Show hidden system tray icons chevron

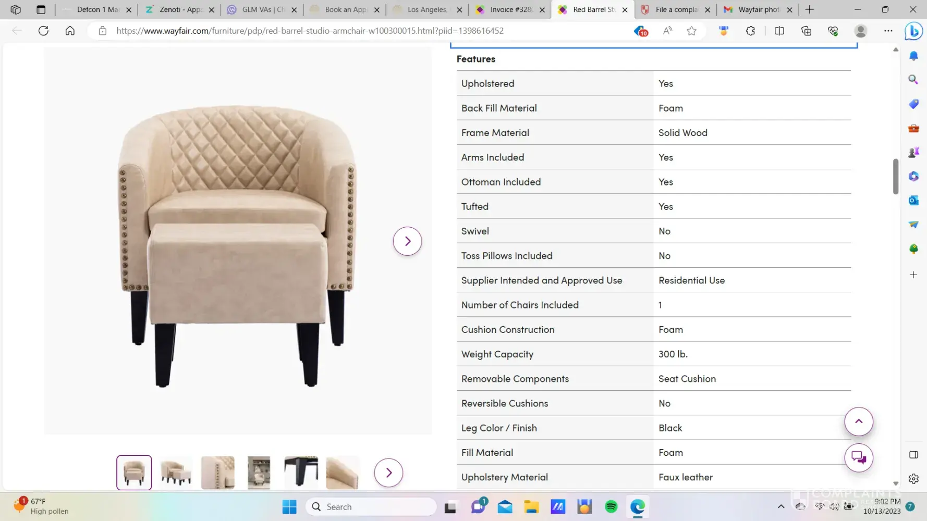coord(780,506)
